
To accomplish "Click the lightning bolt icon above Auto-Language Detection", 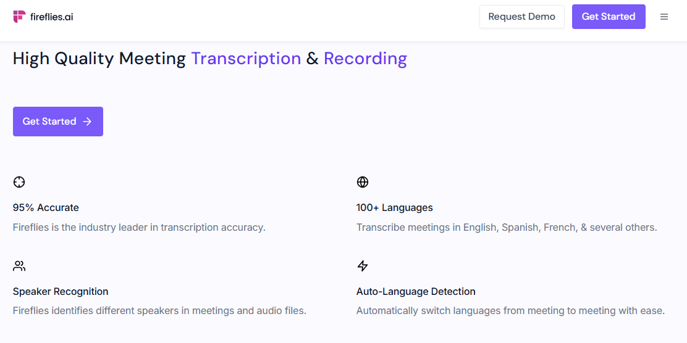I will tap(362, 266).
